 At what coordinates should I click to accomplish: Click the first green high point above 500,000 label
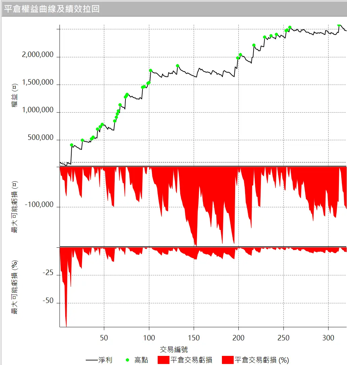pyautogui.click(x=71, y=145)
